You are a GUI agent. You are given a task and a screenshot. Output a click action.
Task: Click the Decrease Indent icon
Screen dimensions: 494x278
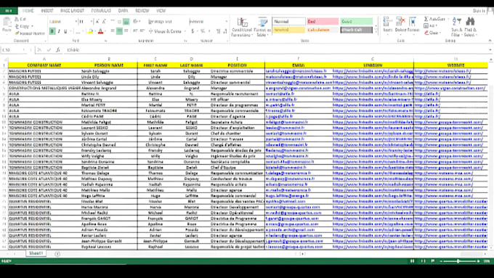135,31
